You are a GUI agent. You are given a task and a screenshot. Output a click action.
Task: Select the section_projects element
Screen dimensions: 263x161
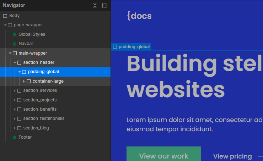tap(40, 100)
